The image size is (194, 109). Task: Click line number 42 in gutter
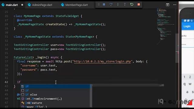pyautogui.click(x=6, y=82)
